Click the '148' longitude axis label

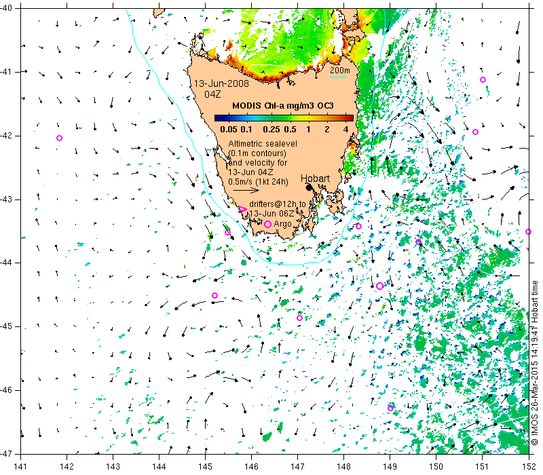(344, 466)
